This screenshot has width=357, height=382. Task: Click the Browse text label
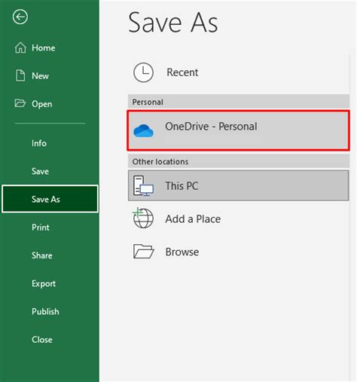coord(182,252)
